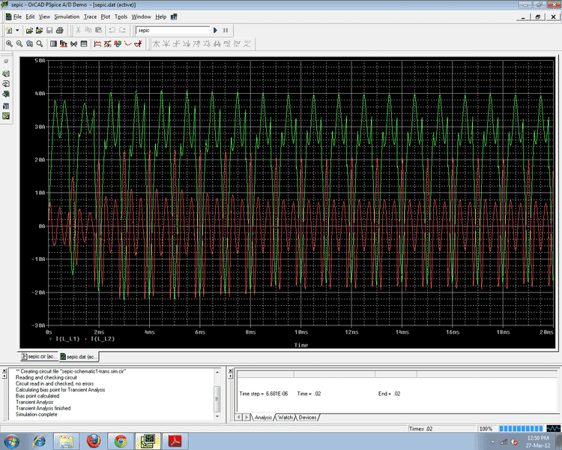Click the Cursor Max icon
562x450 pixels.
tap(196, 43)
